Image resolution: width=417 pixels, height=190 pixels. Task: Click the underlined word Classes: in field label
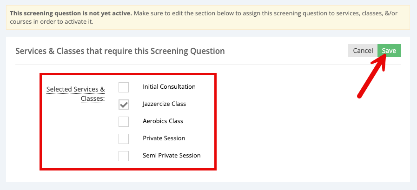pos(93,98)
